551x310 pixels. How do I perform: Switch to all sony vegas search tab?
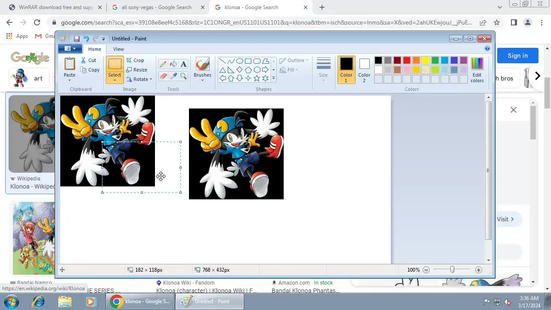click(x=158, y=7)
